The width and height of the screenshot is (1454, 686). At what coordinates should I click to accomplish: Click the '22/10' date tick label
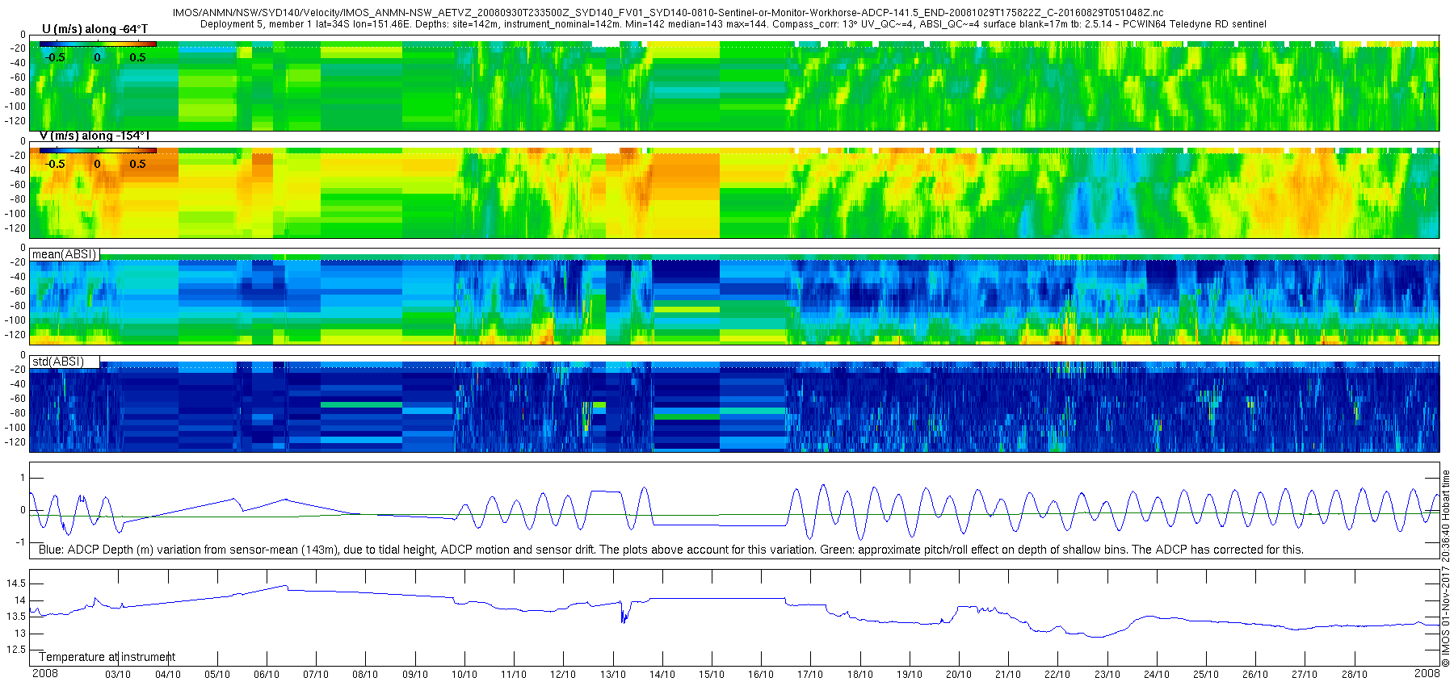(1057, 675)
